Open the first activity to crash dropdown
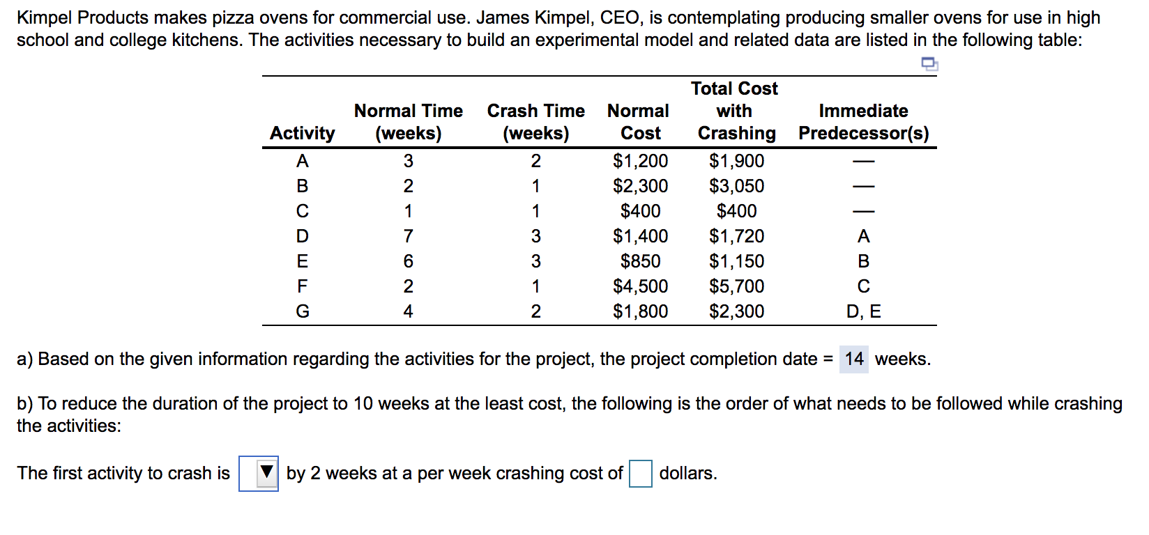The image size is (1149, 535). [259, 474]
